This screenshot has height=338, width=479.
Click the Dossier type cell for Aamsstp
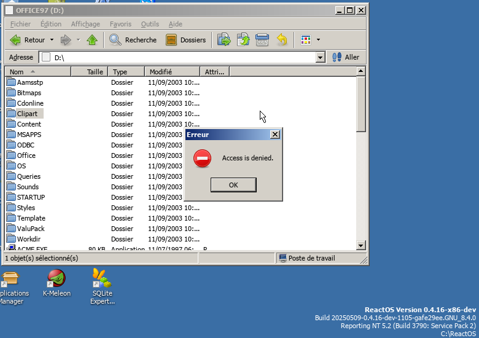pos(122,82)
